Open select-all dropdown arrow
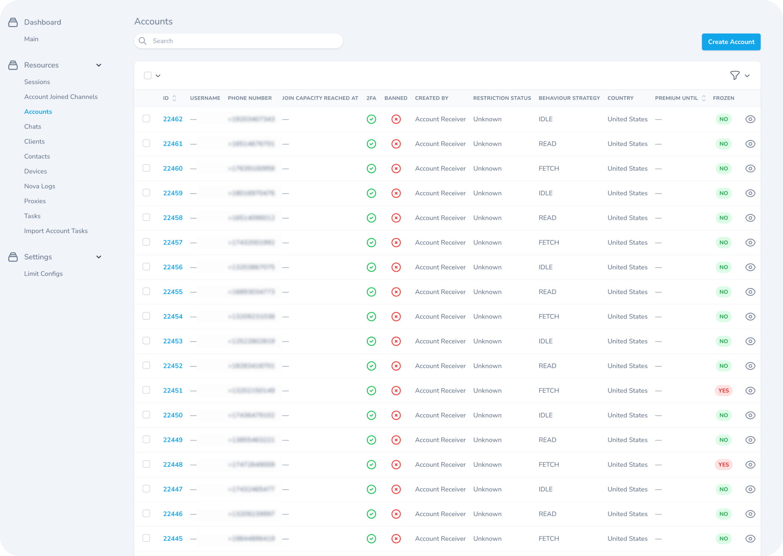This screenshot has width=783, height=556. tap(158, 76)
